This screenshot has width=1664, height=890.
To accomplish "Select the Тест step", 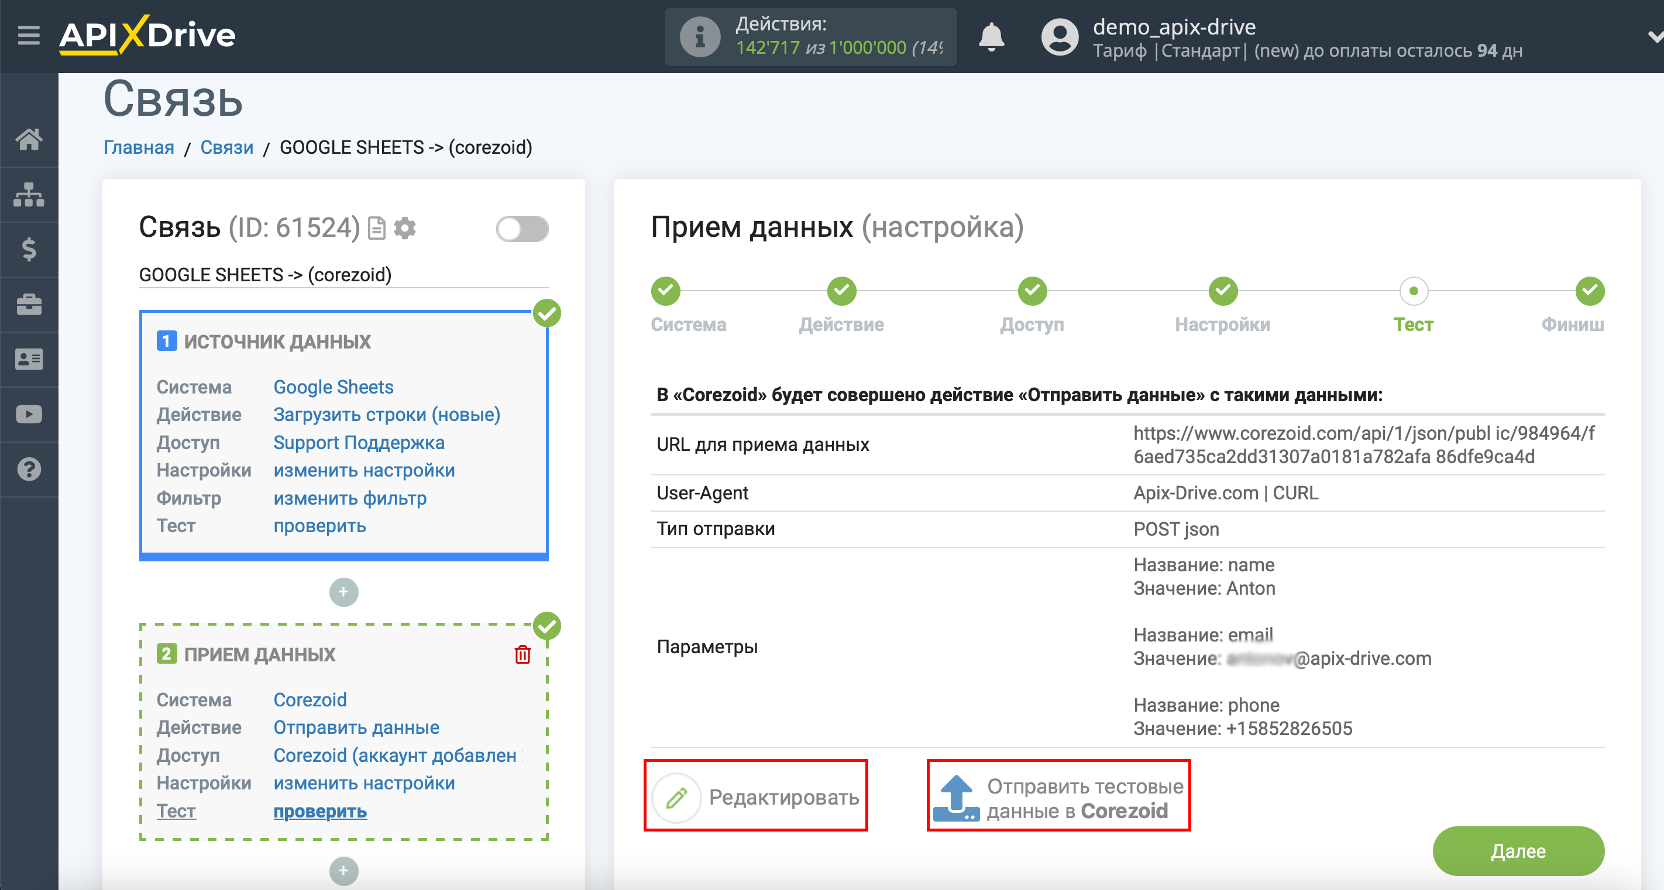I will pos(1414,291).
